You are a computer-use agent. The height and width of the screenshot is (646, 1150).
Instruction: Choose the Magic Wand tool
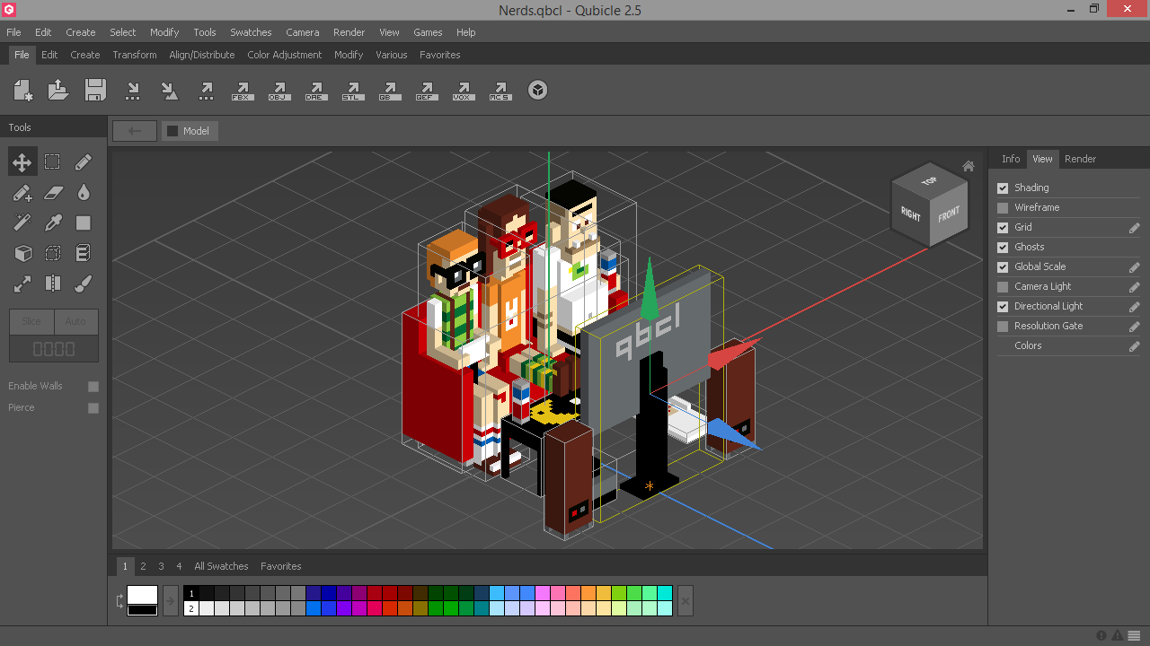22,223
